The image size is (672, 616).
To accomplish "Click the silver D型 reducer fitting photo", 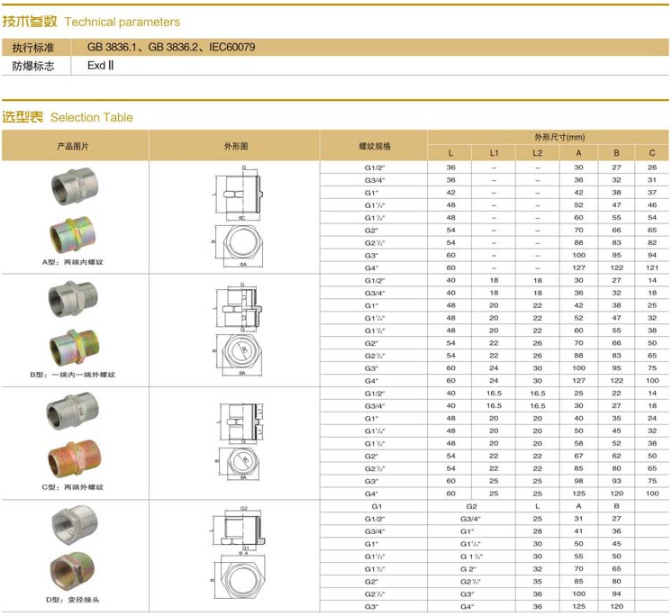I will pos(73,524).
